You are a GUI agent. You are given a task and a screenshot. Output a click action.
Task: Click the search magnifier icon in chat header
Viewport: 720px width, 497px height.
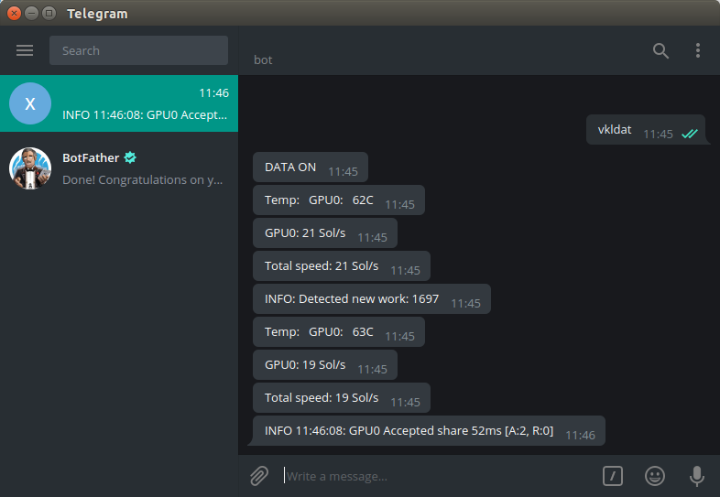pos(660,51)
